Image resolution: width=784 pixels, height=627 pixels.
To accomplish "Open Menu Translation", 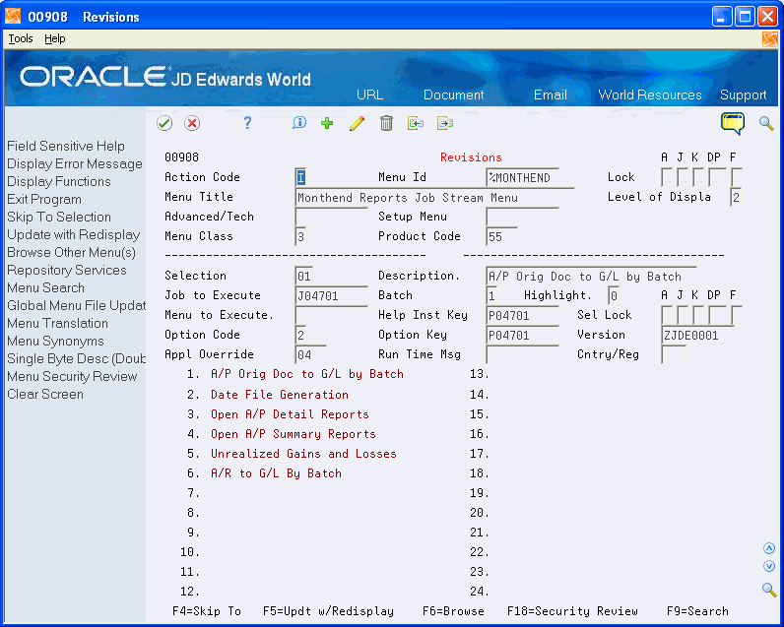I will tap(57, 323).
